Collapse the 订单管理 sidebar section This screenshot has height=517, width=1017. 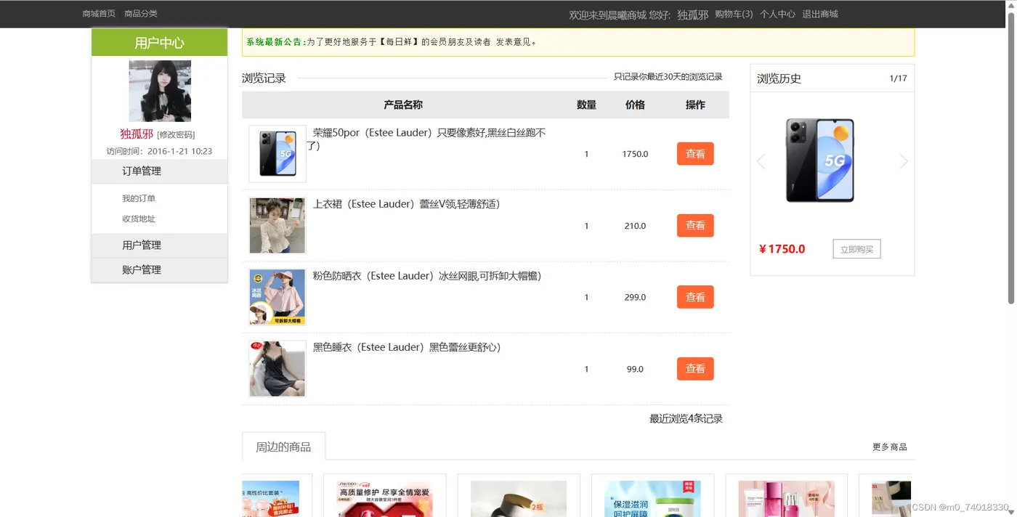click(x=159, y=171)
